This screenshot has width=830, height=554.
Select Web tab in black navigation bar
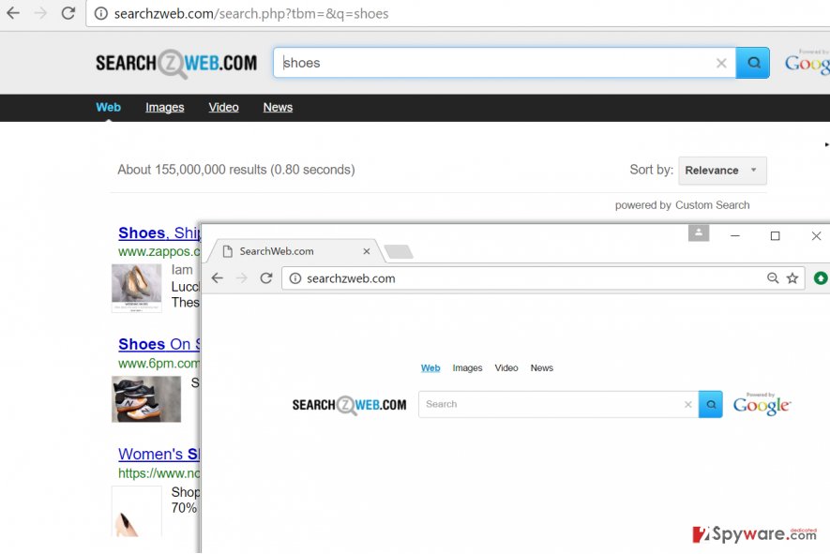[x=109, y=107]
